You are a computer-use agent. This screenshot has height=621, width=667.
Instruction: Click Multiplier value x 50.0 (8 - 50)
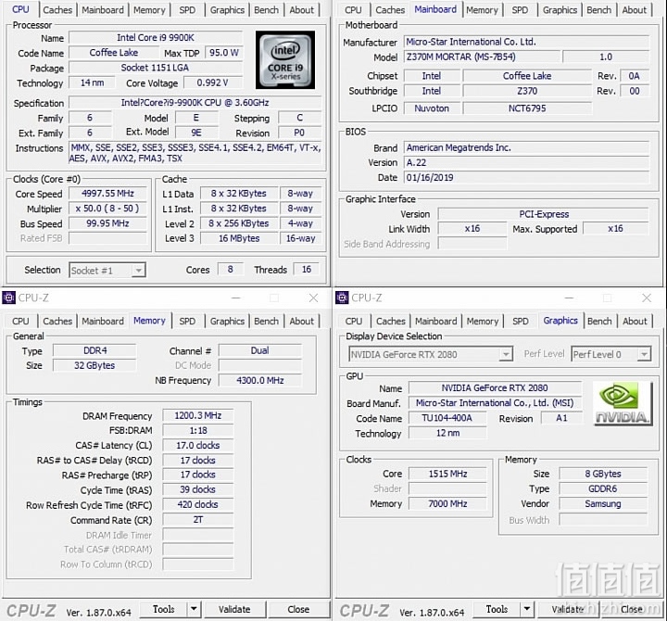click(x=108, y=209)
